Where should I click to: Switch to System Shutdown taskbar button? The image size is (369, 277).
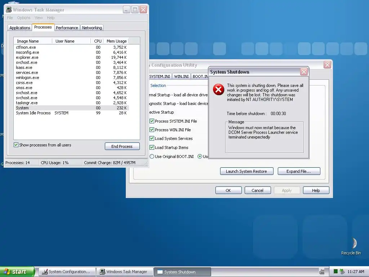[x=182, y=272]
